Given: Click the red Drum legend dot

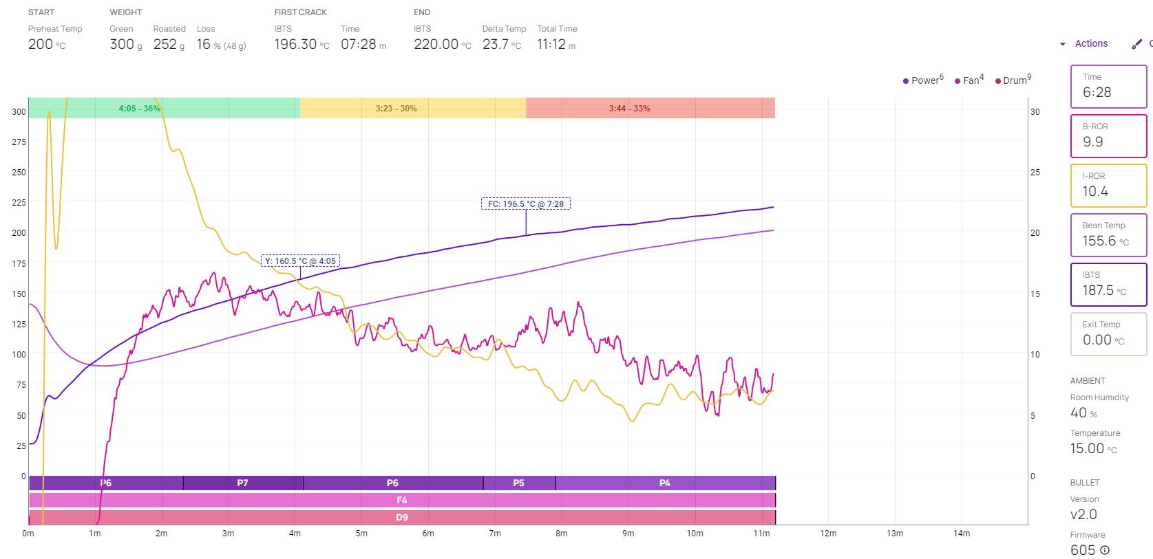Looking at the screenshot, I should [x=997, y=81].
